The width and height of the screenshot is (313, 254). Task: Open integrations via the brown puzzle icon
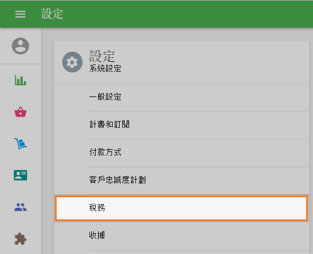point(20,239)
